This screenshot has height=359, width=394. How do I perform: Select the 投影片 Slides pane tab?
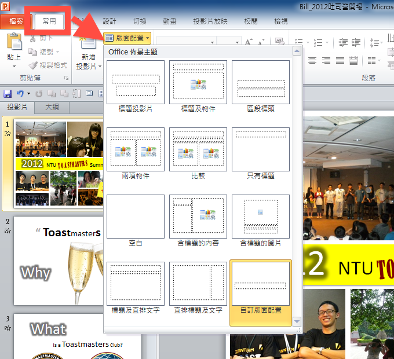pyautogui.click(x=17, y=107)
